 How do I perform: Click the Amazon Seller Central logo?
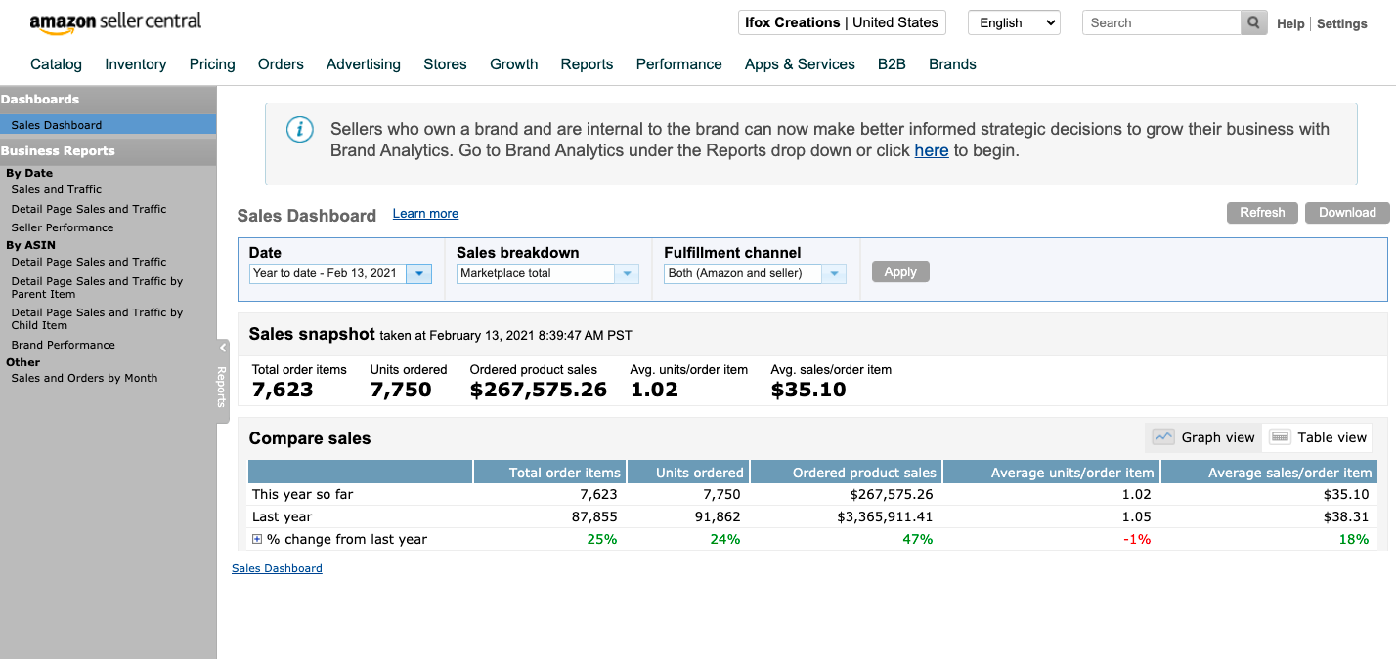click(115, 22)
